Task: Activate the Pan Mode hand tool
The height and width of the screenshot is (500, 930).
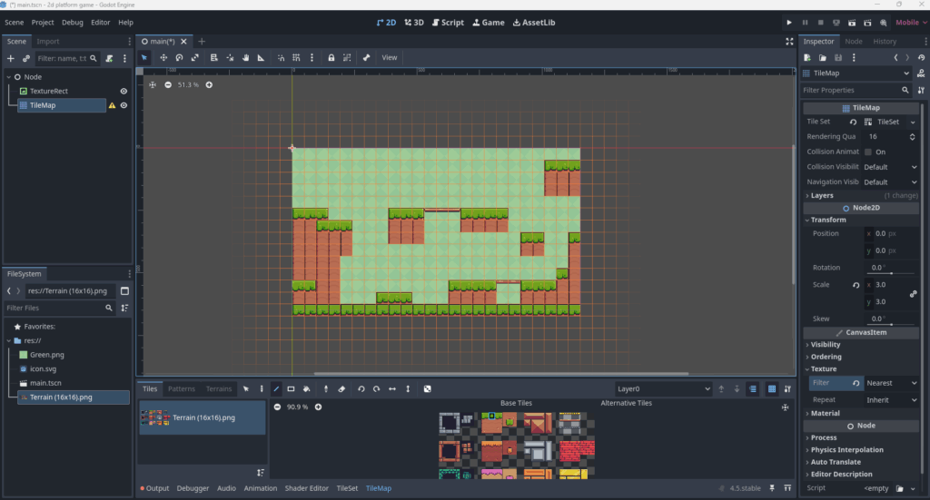Action: click(x=245, y=57)
